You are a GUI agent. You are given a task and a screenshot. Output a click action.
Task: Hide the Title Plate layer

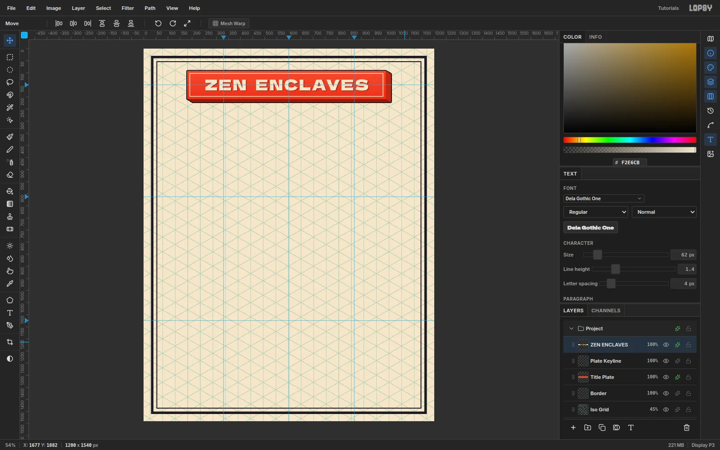click(666, 377)
